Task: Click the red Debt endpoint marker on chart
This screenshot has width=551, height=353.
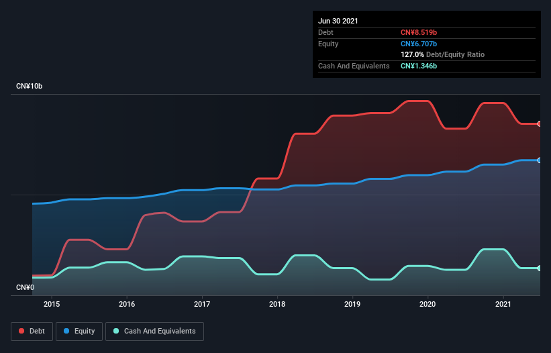Action: coord(539,124)
